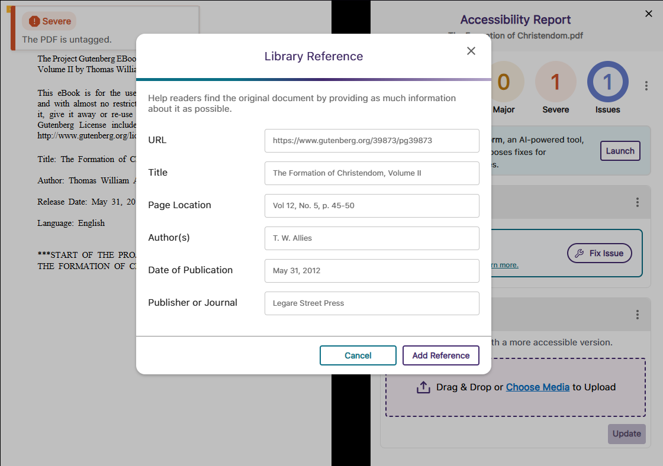Select the blue Issues count circle
Screen dimensions: 663x466
point(607,82)
